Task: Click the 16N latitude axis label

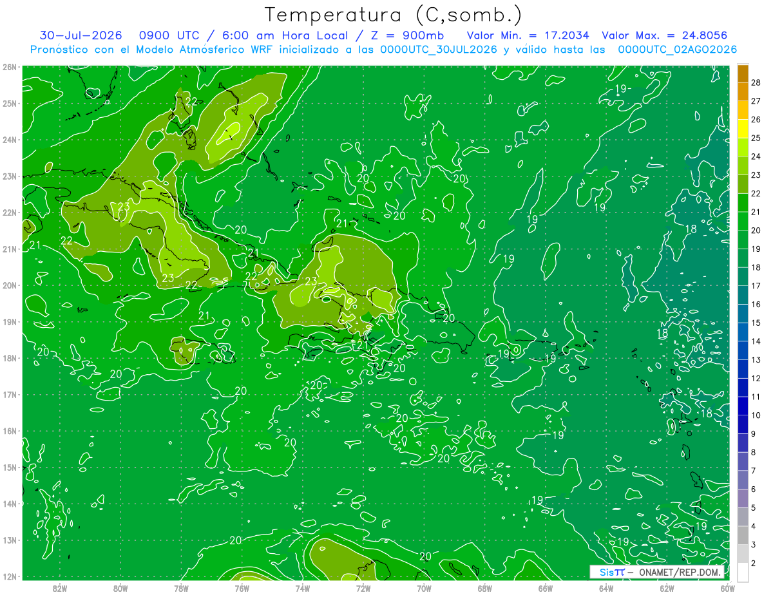Action: click(9, 431)
